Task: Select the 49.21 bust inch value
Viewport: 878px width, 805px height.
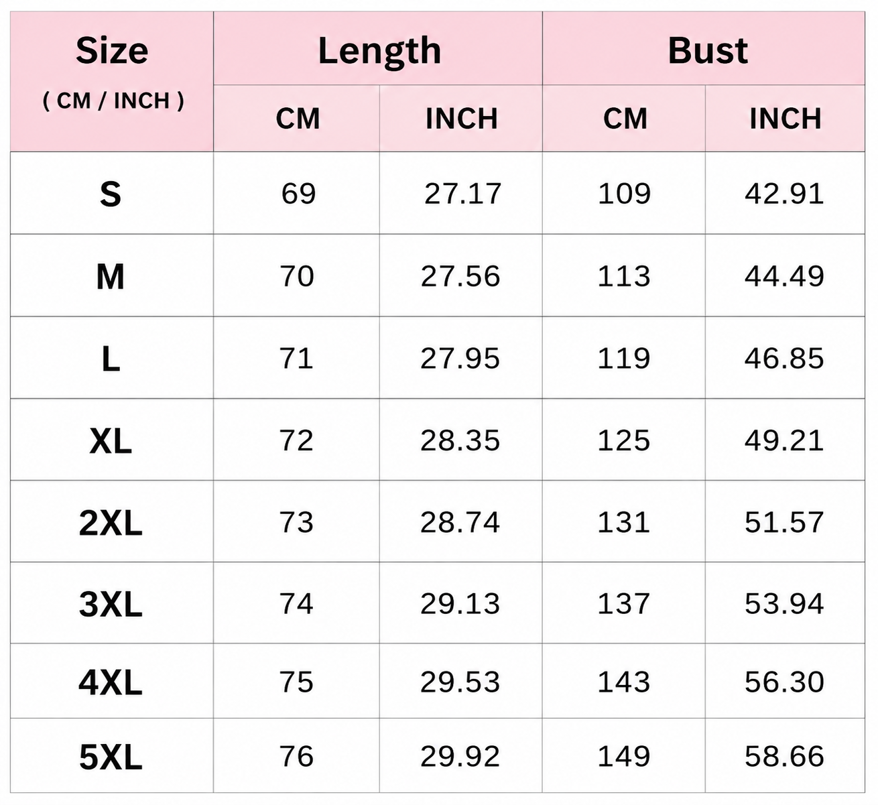Action: 784,440
